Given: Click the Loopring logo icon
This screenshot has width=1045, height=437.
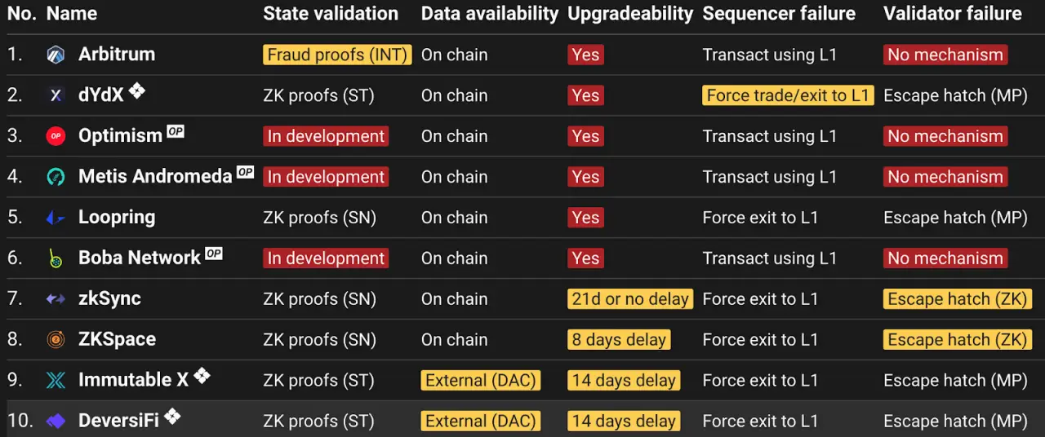Looking at the screenshot, I should click(56, 218).
